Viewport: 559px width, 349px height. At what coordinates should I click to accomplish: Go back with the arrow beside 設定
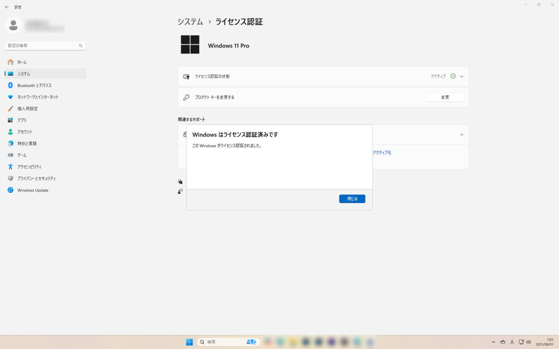tap(7, 7)
